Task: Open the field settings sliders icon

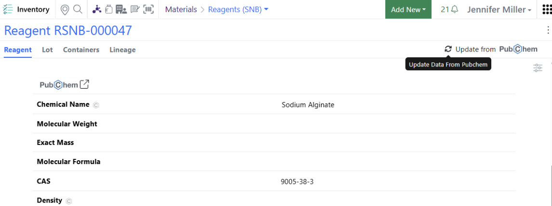Action: coord(538,68)
